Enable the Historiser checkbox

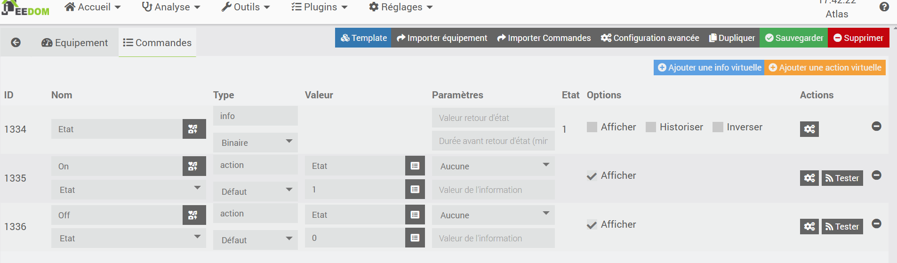pos(651,127)
